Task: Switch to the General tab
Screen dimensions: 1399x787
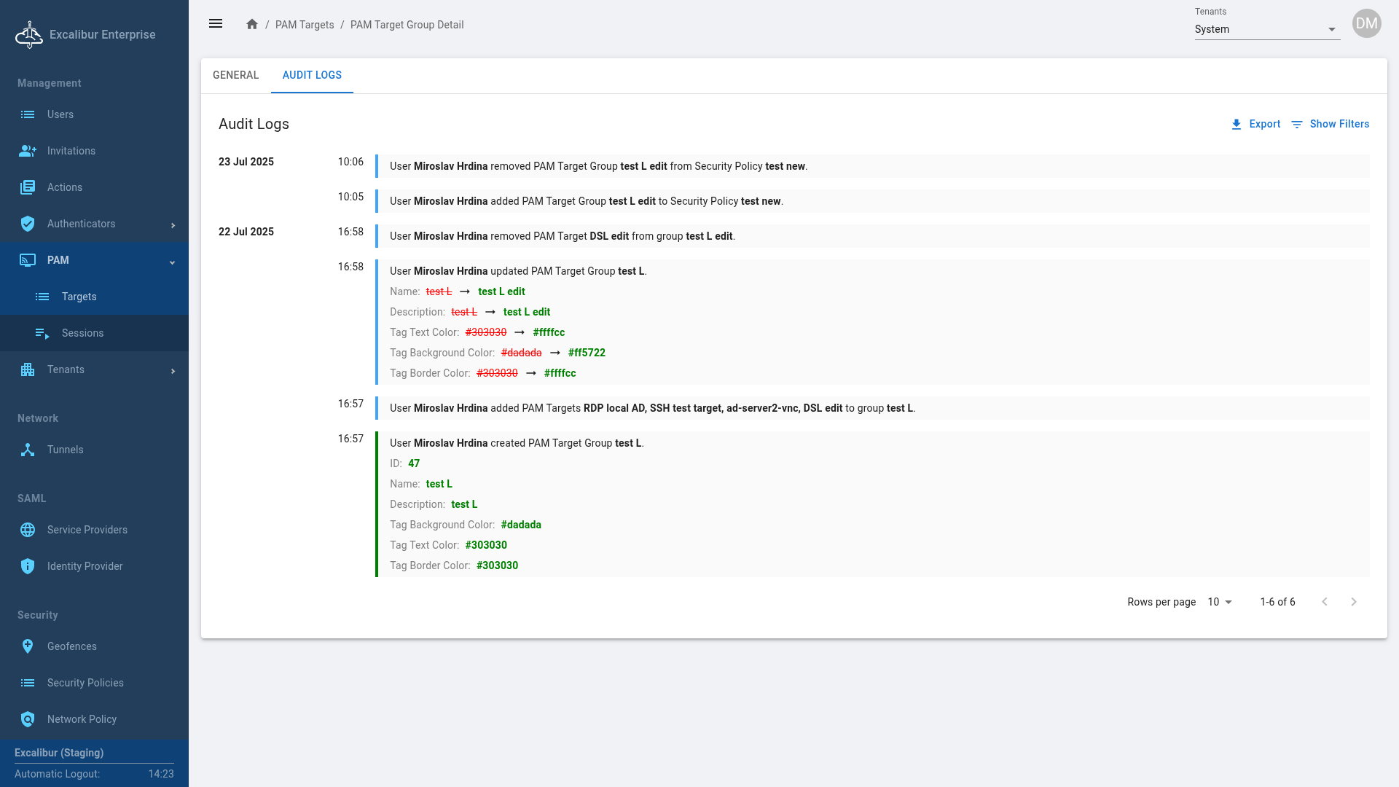Action: [x=235, y=75]
